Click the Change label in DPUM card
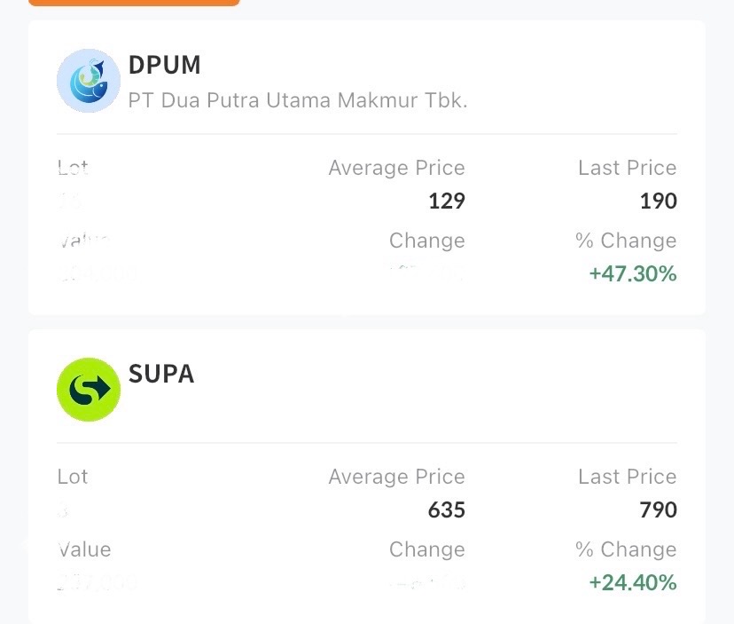734x624 pixels. click(x=426, y=241)
